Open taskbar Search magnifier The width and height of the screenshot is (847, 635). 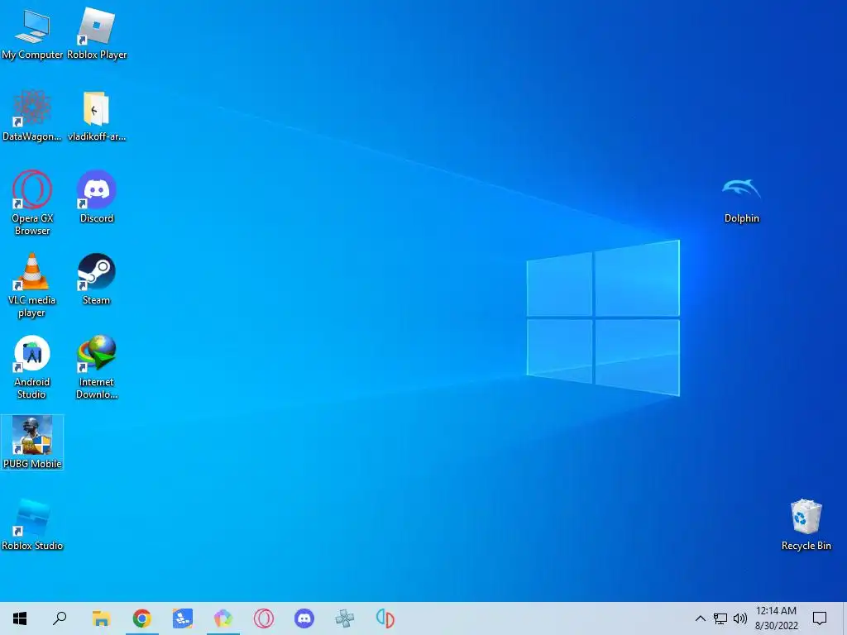point(60,618)
